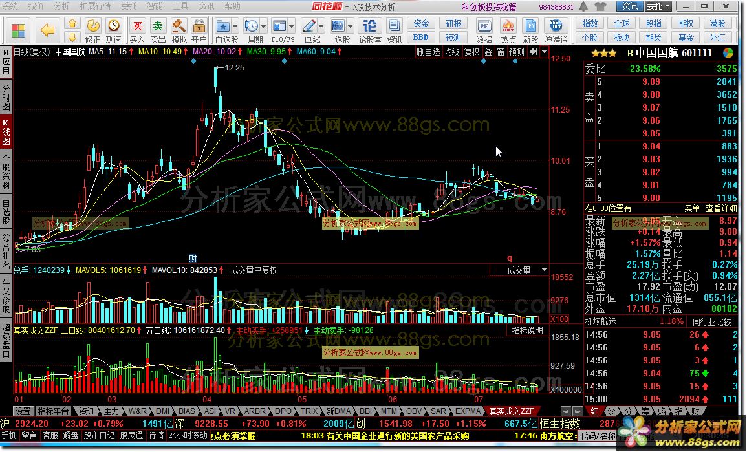The width and height of the screenshot is (747, 452).
Task: Click 查看详细 order detail link
Action: (721, 208)
